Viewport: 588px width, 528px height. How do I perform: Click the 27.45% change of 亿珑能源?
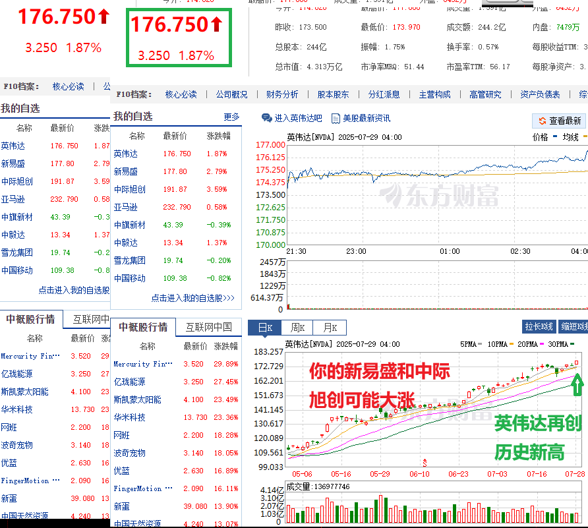click(x=225, y=382)
